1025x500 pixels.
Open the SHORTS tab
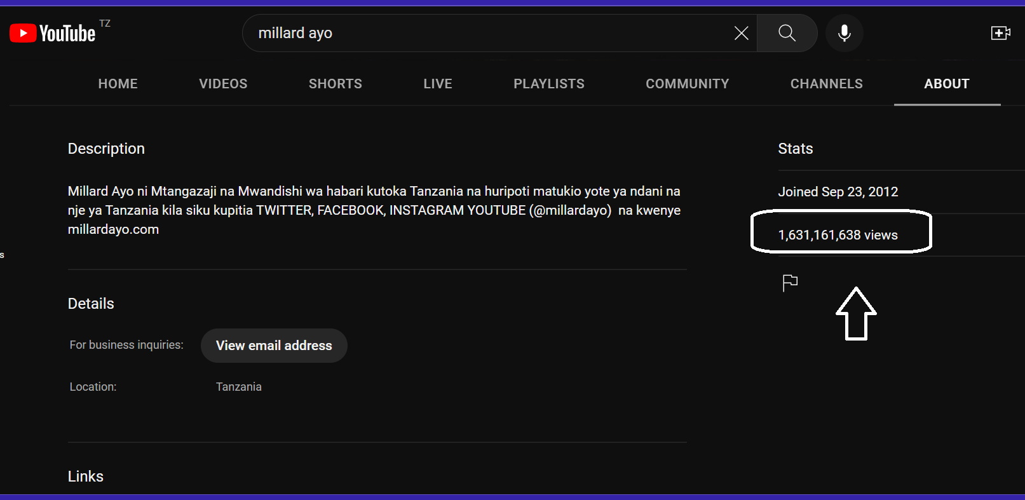336,84
